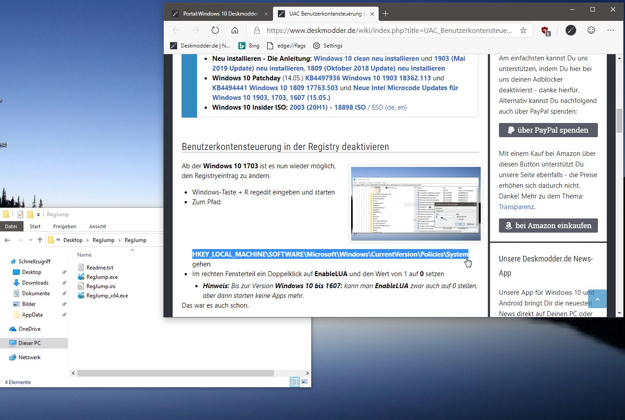This screenshot has width=625, height=420.
Task: Open the browser settings and more menu
Action: click(x=611, y=30)
